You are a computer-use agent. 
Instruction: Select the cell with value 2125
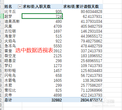(x=42, y=56)
